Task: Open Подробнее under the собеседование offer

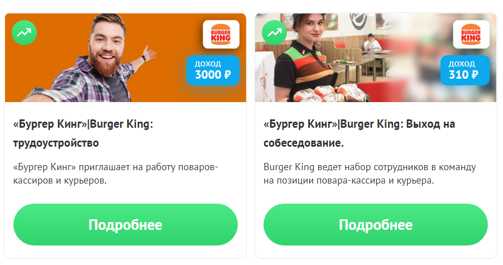Action: (x=376, y=225)
